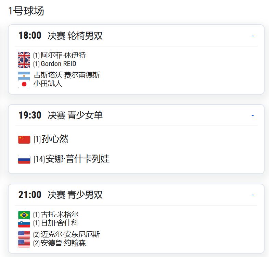Click the 1号球场 court heading

(x=26, y=11)
